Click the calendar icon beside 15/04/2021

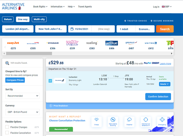tap(72, 29)
